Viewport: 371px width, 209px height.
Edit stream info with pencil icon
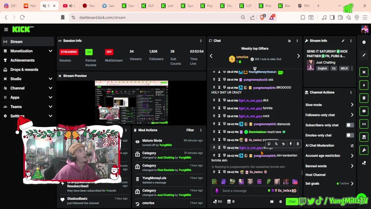(x=343, y=41)
